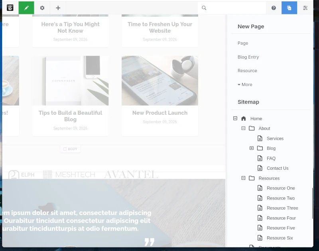Click the Concrete CMS hand logo icon
The width and height of the screenshot is (319, 251).
pos(10,8)
